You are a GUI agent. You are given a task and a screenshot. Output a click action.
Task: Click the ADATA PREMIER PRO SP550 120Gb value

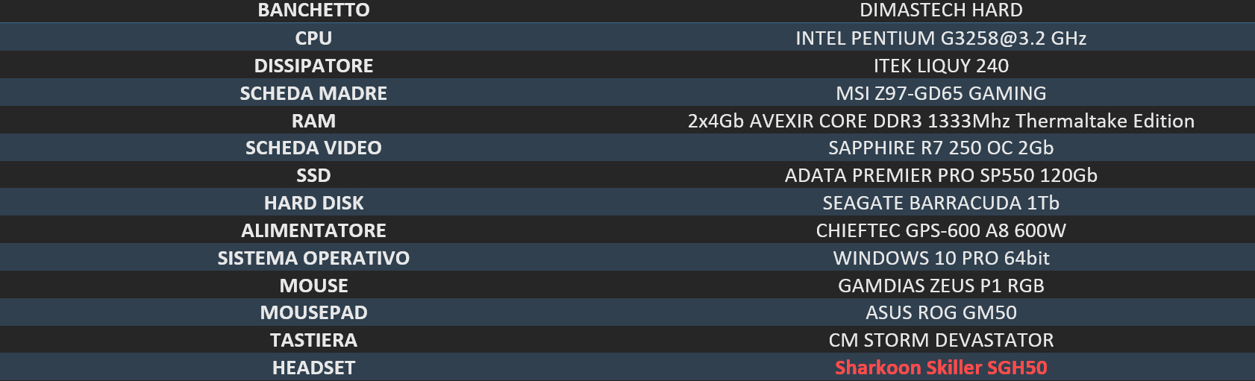941,175
